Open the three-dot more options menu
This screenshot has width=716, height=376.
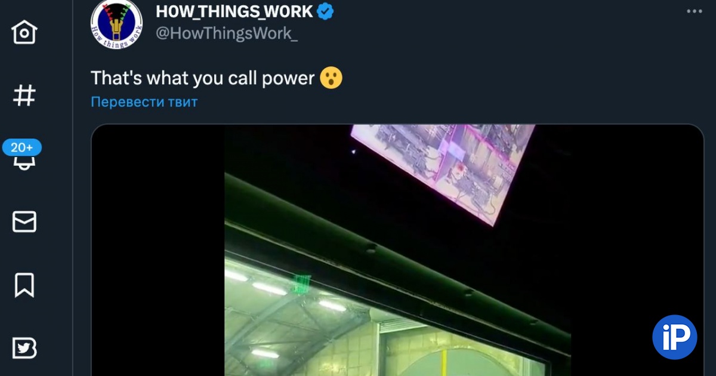(x=694, y=11)
